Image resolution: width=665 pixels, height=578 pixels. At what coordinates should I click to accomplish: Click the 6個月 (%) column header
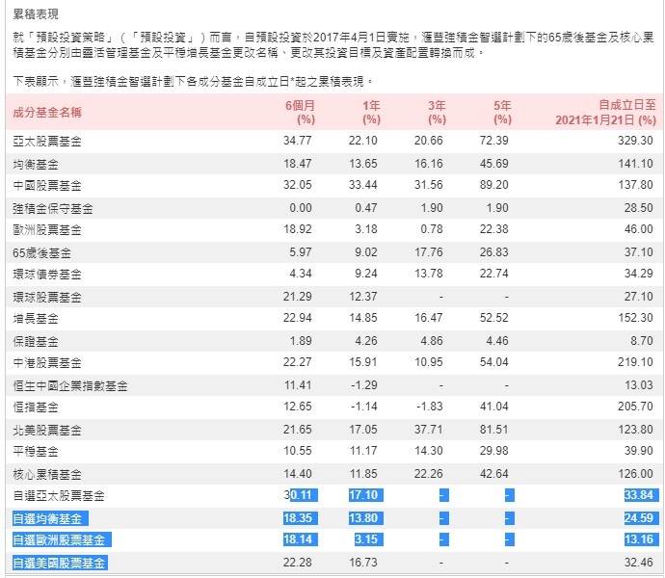[300, 113]
